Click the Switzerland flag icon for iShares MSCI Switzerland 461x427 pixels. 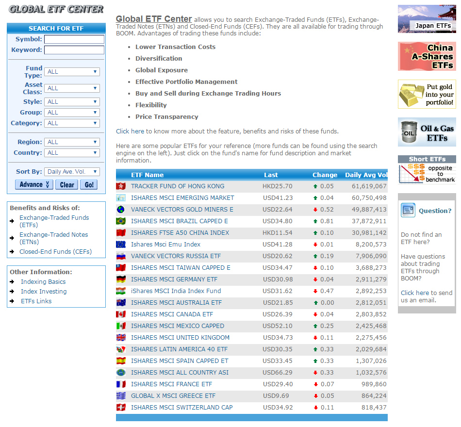[x=121, y=408]
